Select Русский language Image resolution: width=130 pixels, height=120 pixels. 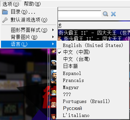93,108
